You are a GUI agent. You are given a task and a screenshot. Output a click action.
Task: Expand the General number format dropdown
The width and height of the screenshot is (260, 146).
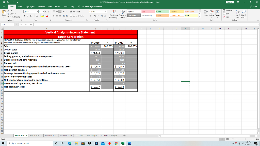(x=106, y=12)
